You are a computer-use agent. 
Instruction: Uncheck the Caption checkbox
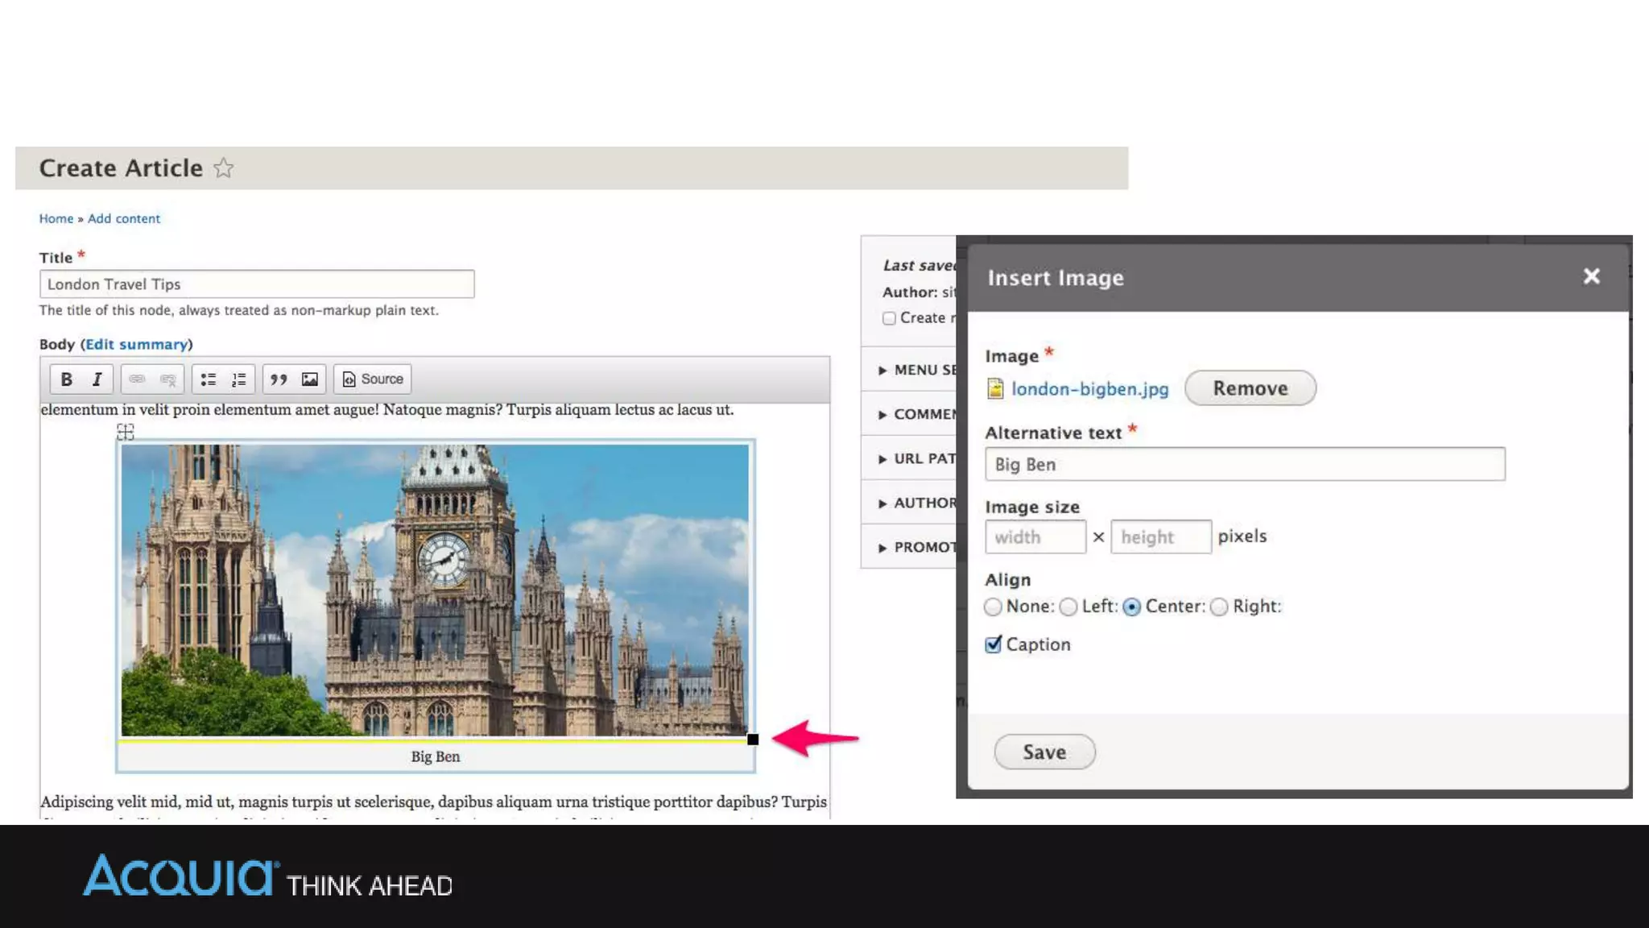click(993, 644)
